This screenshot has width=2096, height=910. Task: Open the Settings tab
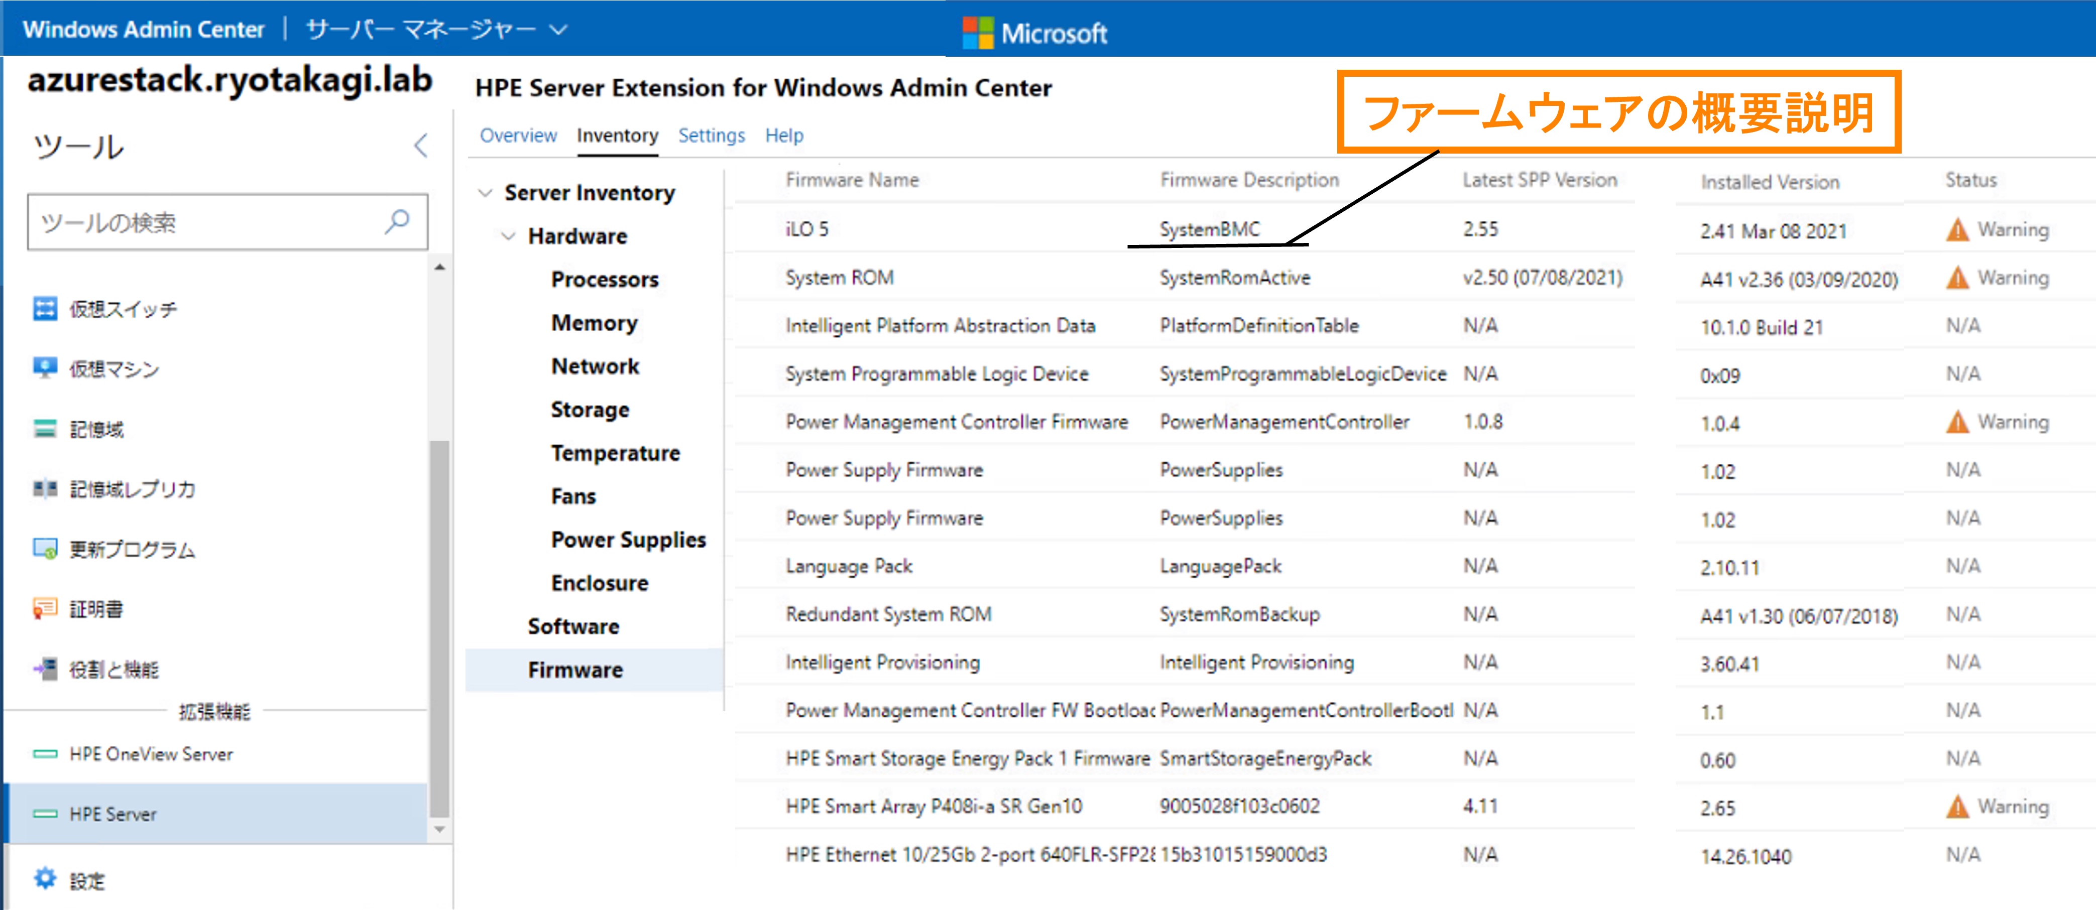(x=711, y=135)
